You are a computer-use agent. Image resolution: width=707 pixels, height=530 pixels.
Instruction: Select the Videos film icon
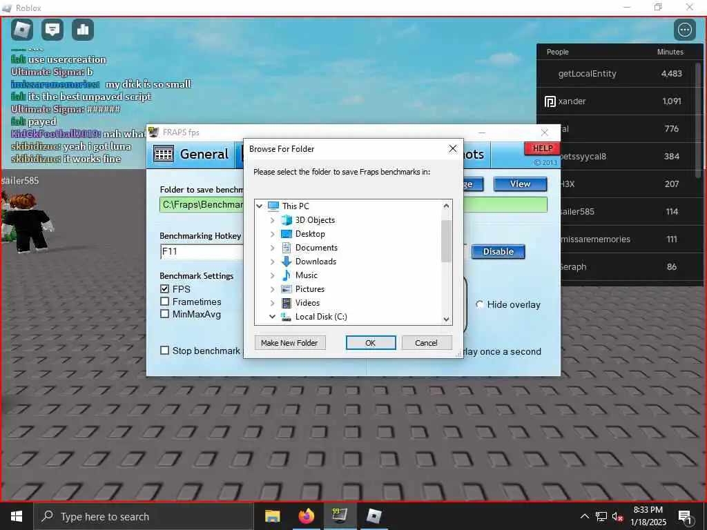[x=287, y=303]
